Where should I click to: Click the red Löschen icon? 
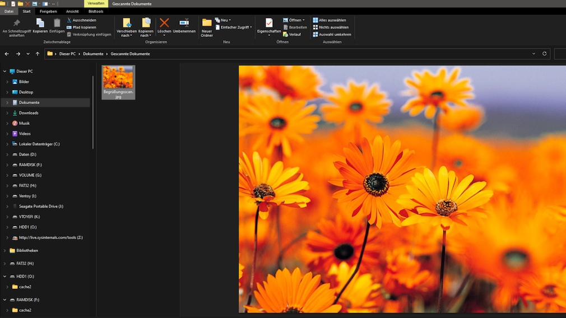click(164, 23)
